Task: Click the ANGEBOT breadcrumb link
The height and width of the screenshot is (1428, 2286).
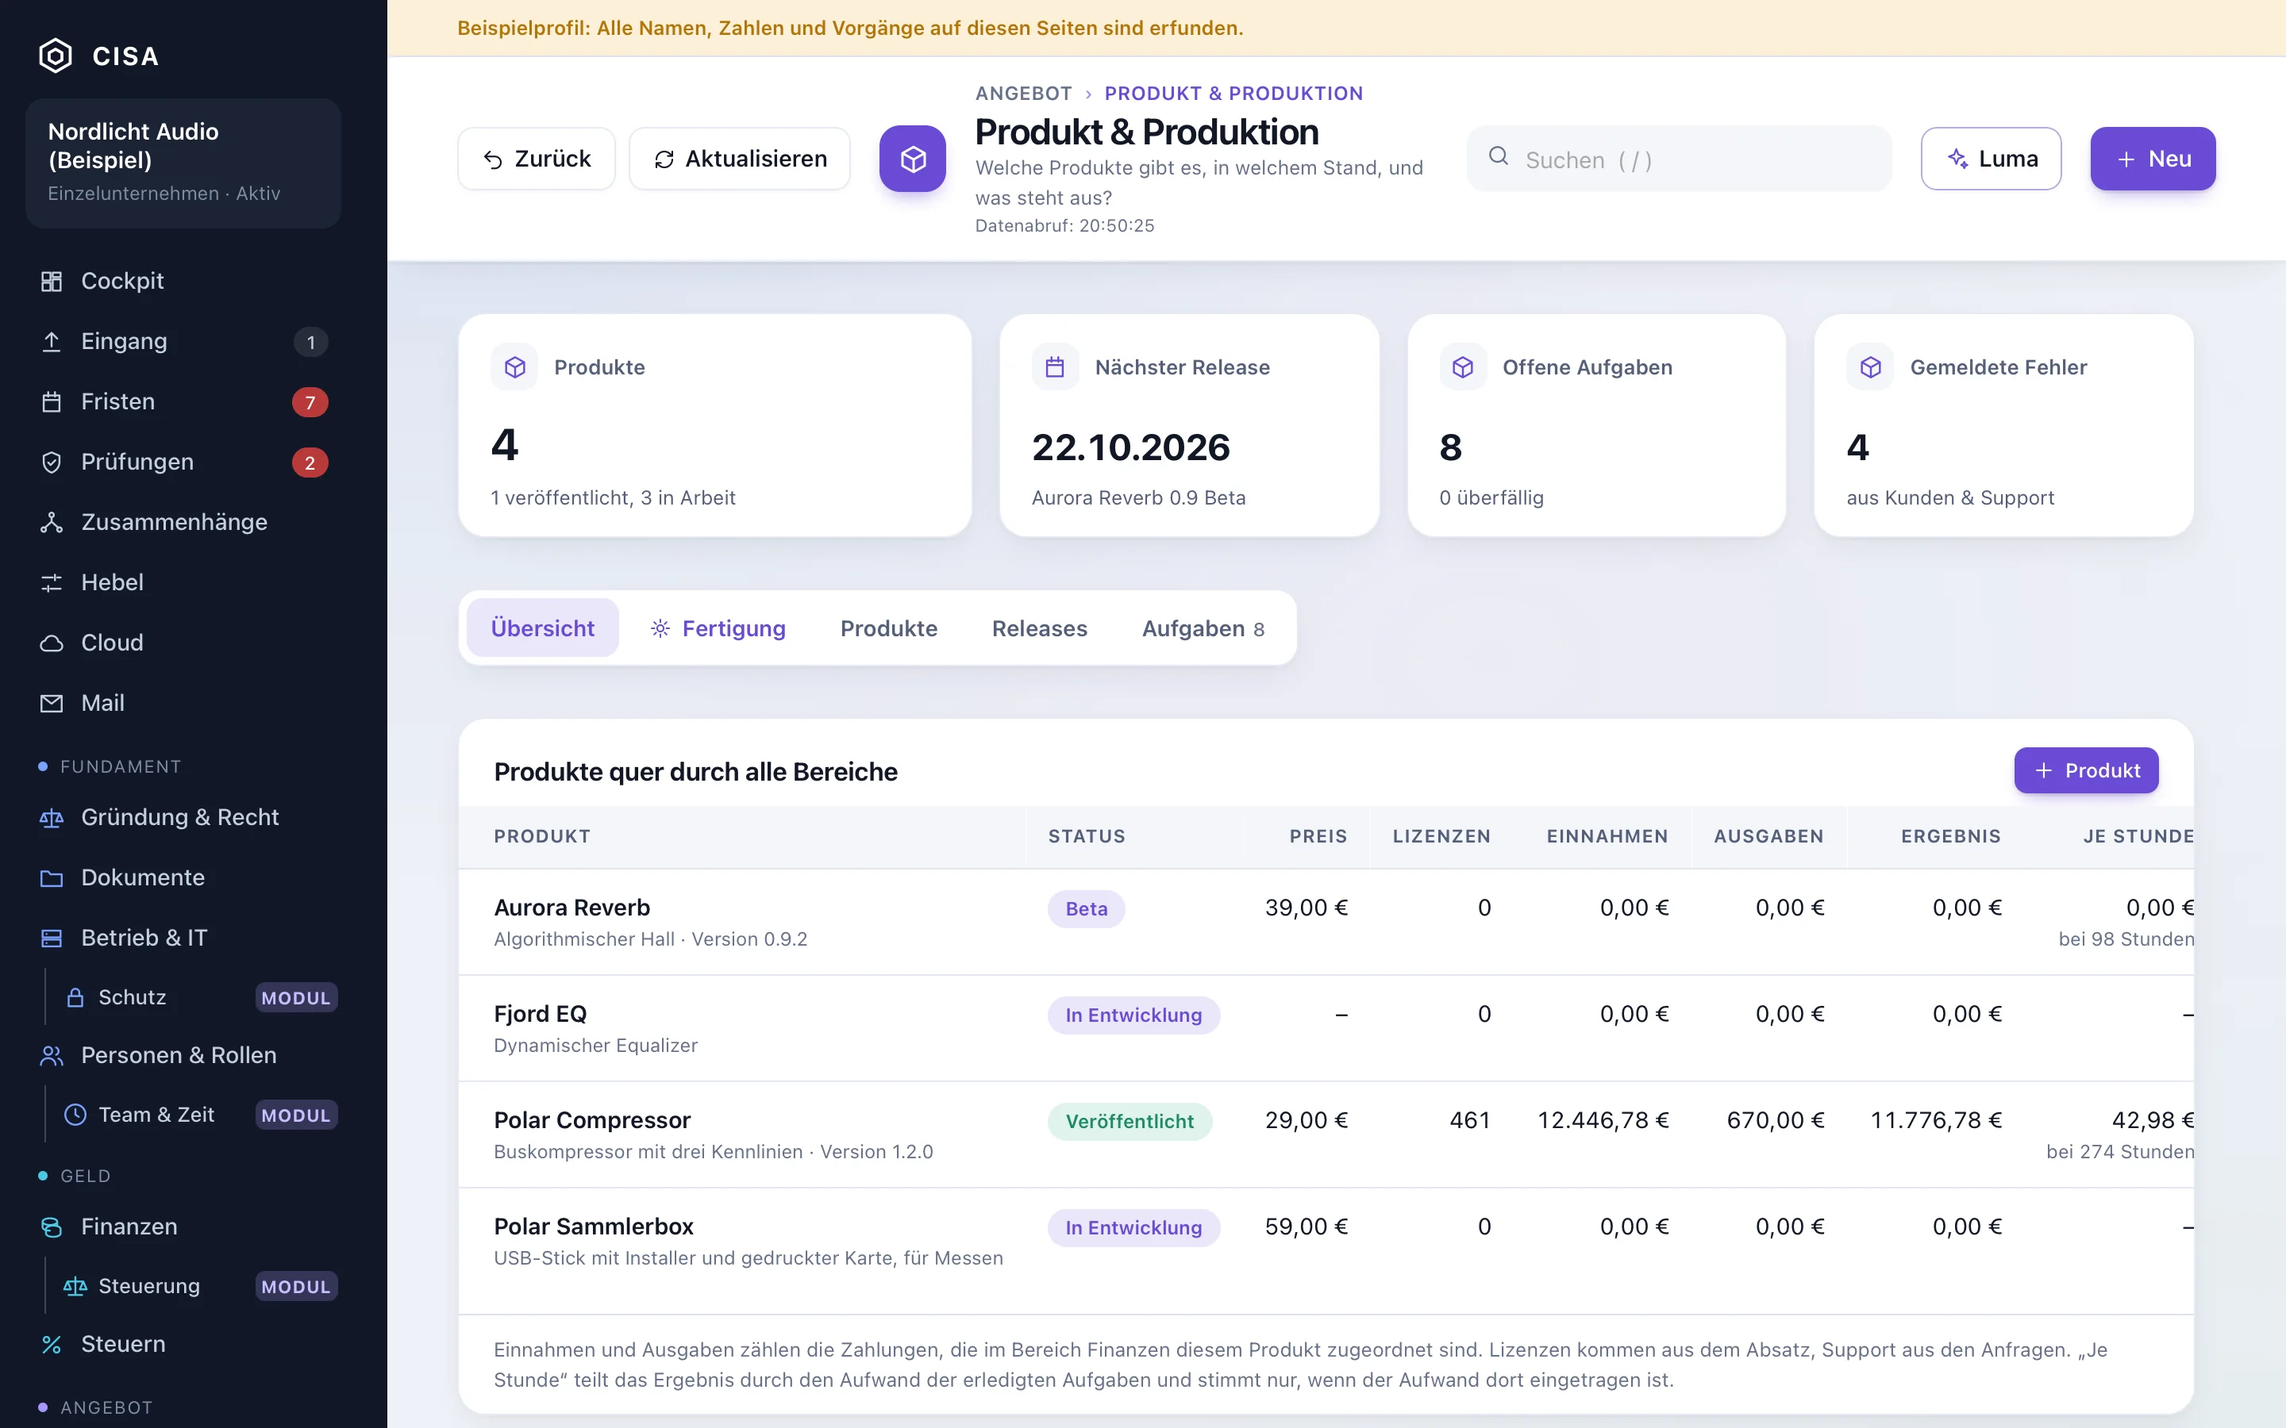Action: (1023, 94)
